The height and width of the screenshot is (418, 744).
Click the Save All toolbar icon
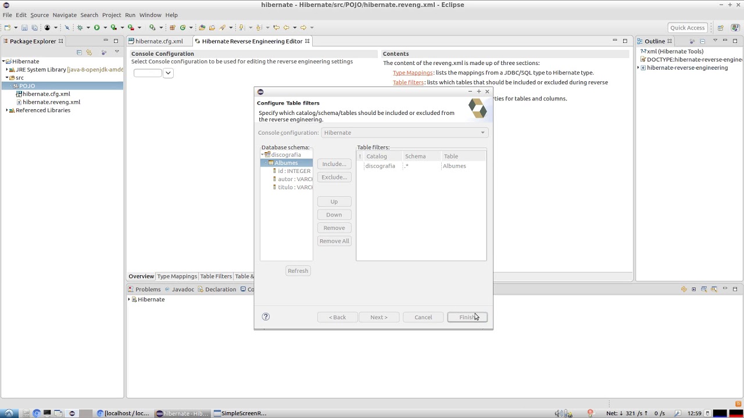(x=34, y=27)
